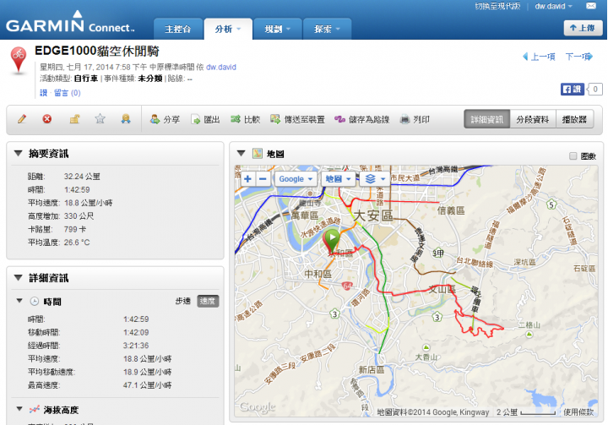The height and width of the screenshot is (425, 608).
Task: Click the 大香山 peak marker on map
Action: pyautogui.click(x=426, y=347)
